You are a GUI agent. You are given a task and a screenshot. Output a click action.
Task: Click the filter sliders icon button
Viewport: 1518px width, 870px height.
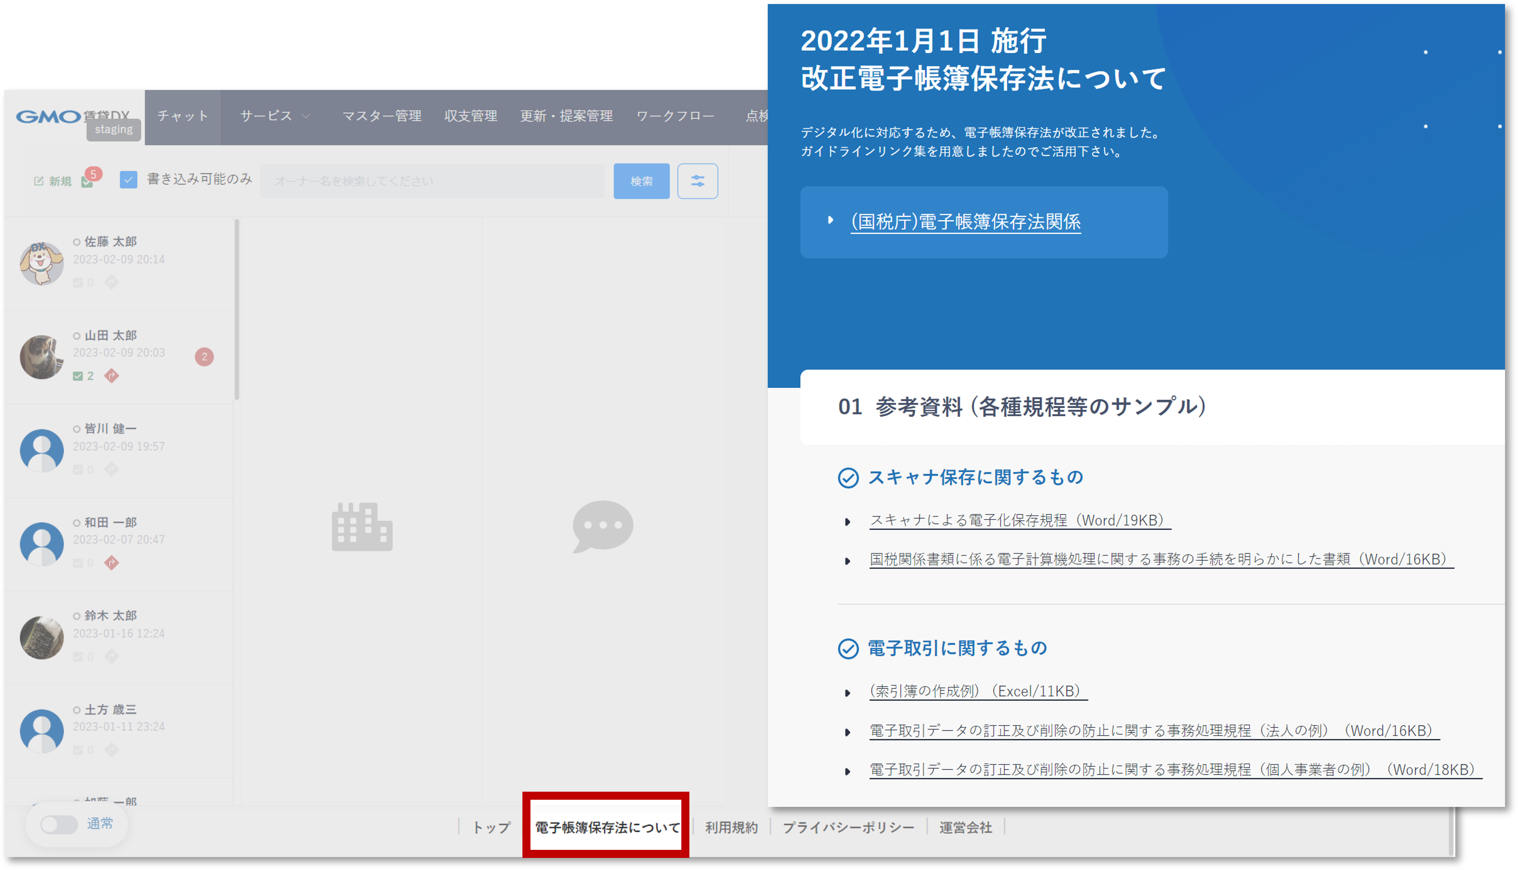pyautogui.click(x=697, y=181)
